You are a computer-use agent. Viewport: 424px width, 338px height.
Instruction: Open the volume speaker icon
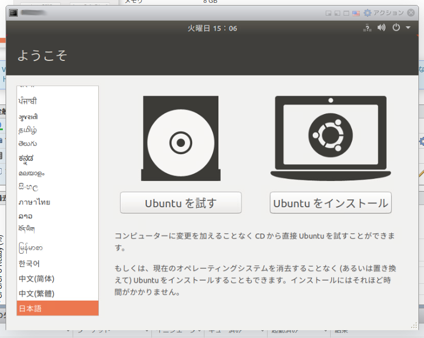(382, 27)
